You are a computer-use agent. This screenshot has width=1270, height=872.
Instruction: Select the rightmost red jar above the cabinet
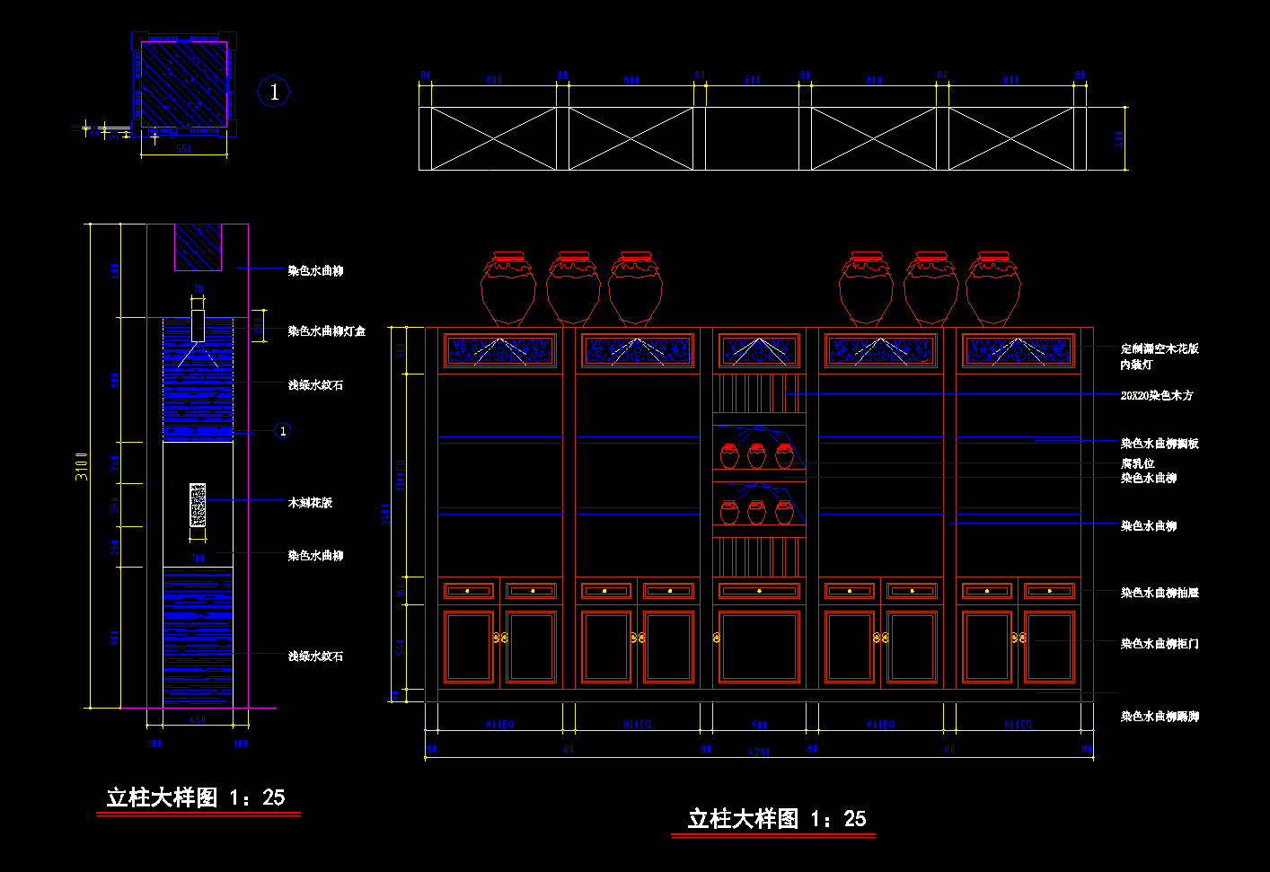992,289
